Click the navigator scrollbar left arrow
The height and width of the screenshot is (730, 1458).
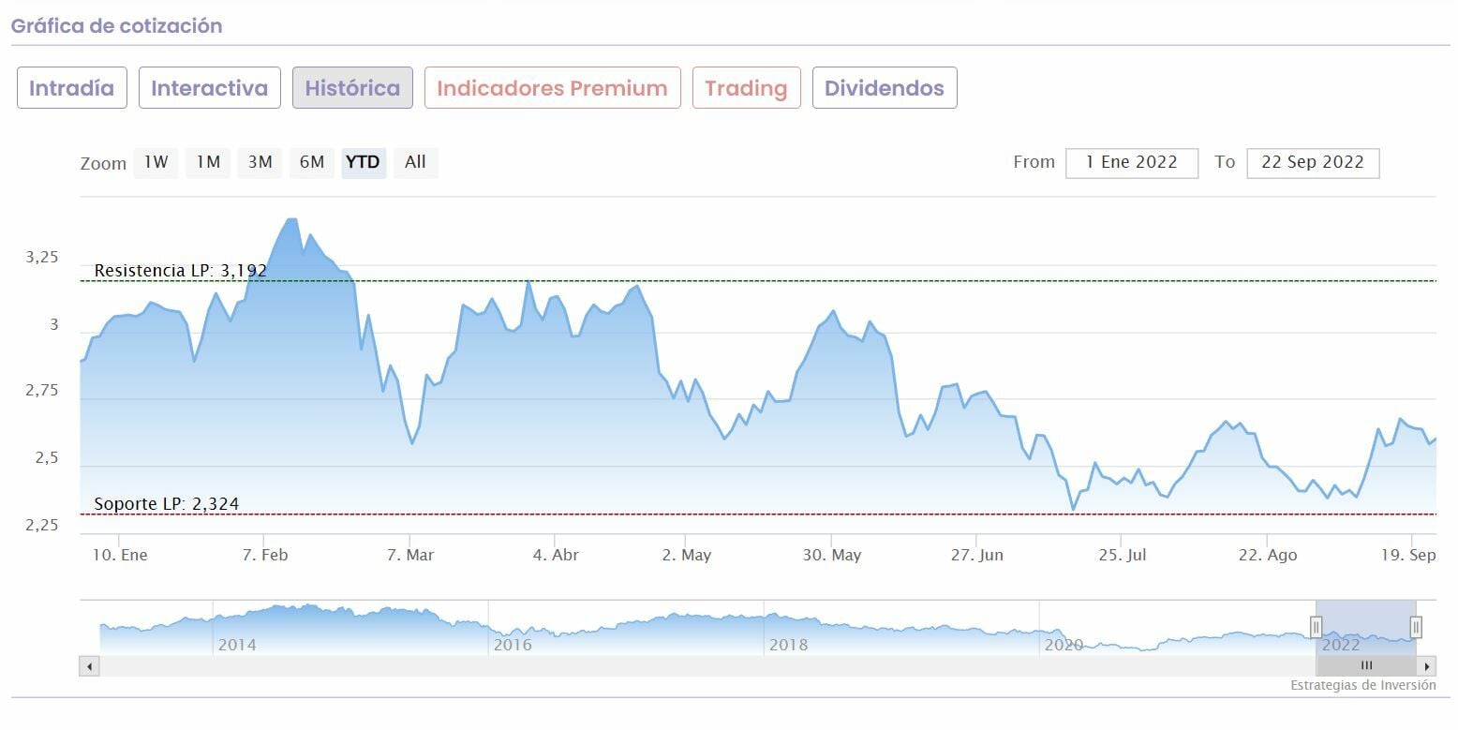[89, 666]
